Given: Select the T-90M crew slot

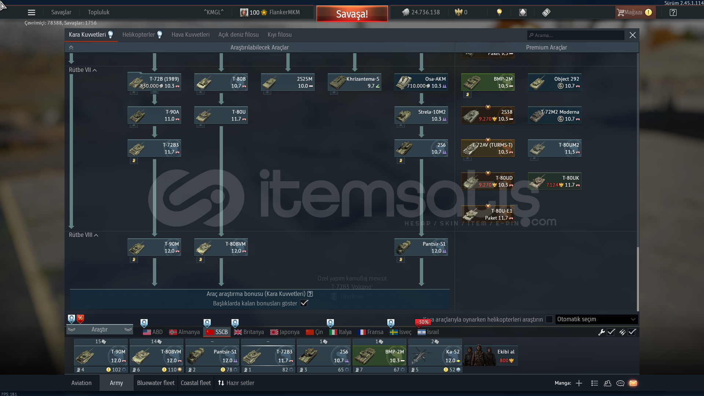Looking at the screenshot, I should (101, 356).
